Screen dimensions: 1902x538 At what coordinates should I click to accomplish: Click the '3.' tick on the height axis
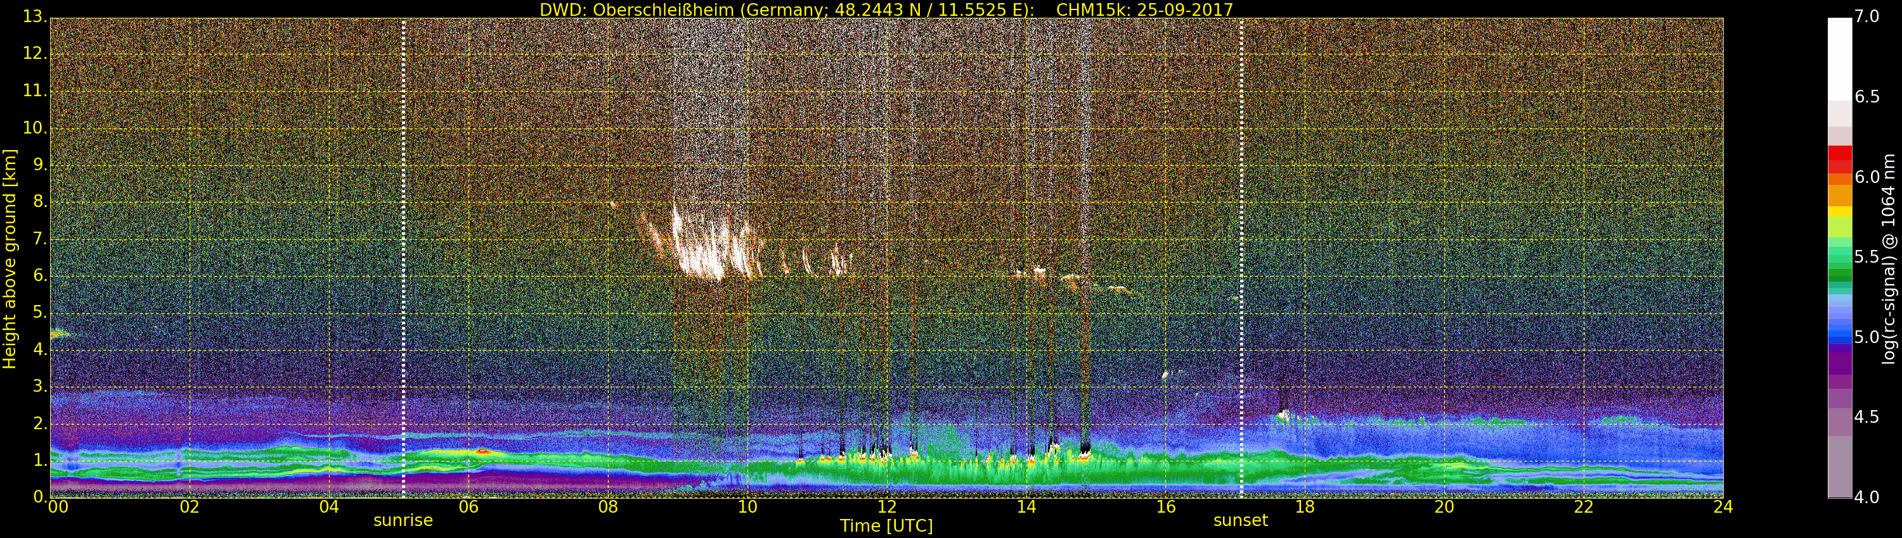(x=40, y=386)
